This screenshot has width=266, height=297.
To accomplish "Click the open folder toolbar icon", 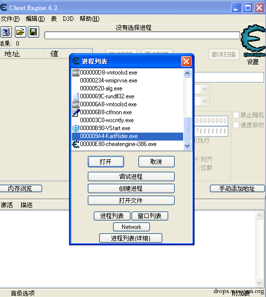I will point(20,32).
